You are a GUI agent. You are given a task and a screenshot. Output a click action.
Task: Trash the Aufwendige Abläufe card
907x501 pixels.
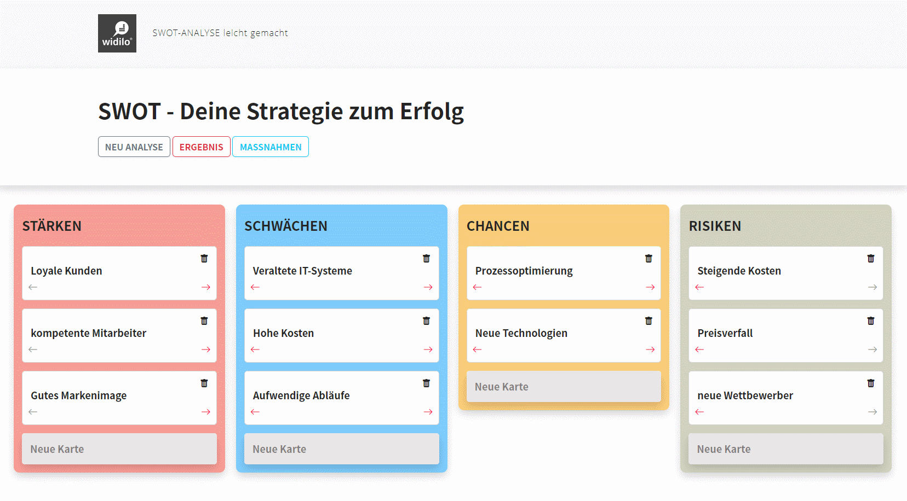coord(426,383)
